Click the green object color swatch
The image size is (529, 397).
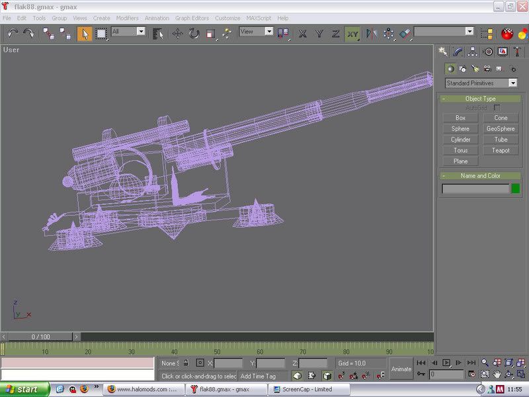coord(515,189)
